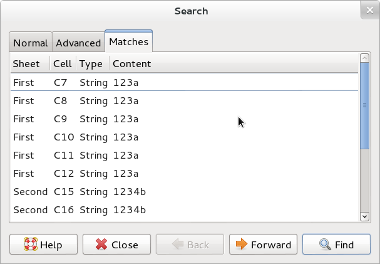The image size is (380, 264).
Task: Open the Advanced tab
Action: (x=78, y=42)
